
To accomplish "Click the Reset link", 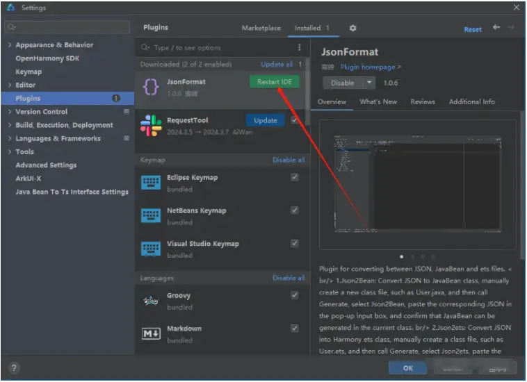I will click(x=473, y=30).
